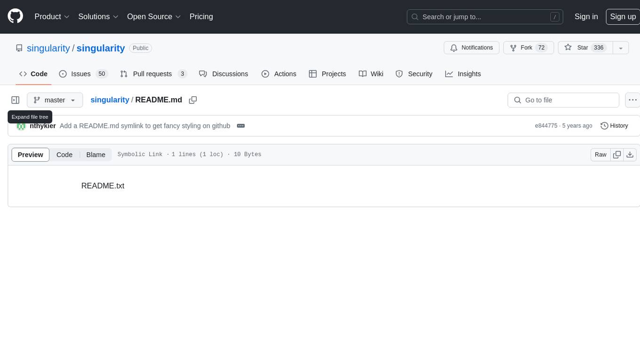Switch to the Insights tab
The image size is (640, 359).
463,74
